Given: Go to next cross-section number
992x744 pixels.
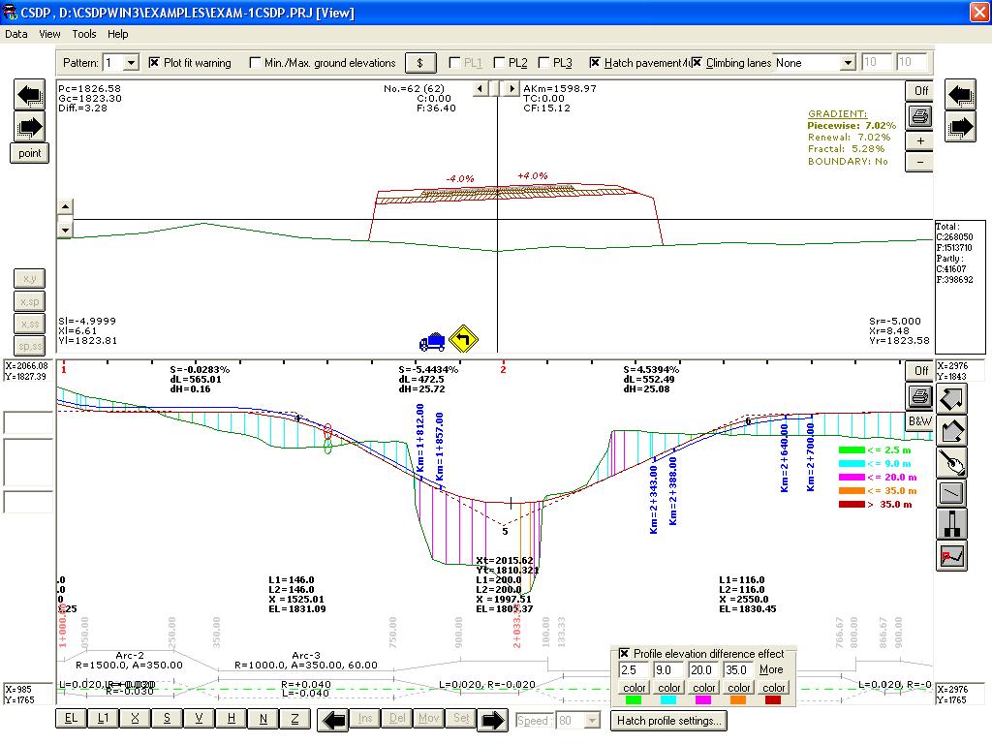Looking at the screenshot, I should click(511, 88).
